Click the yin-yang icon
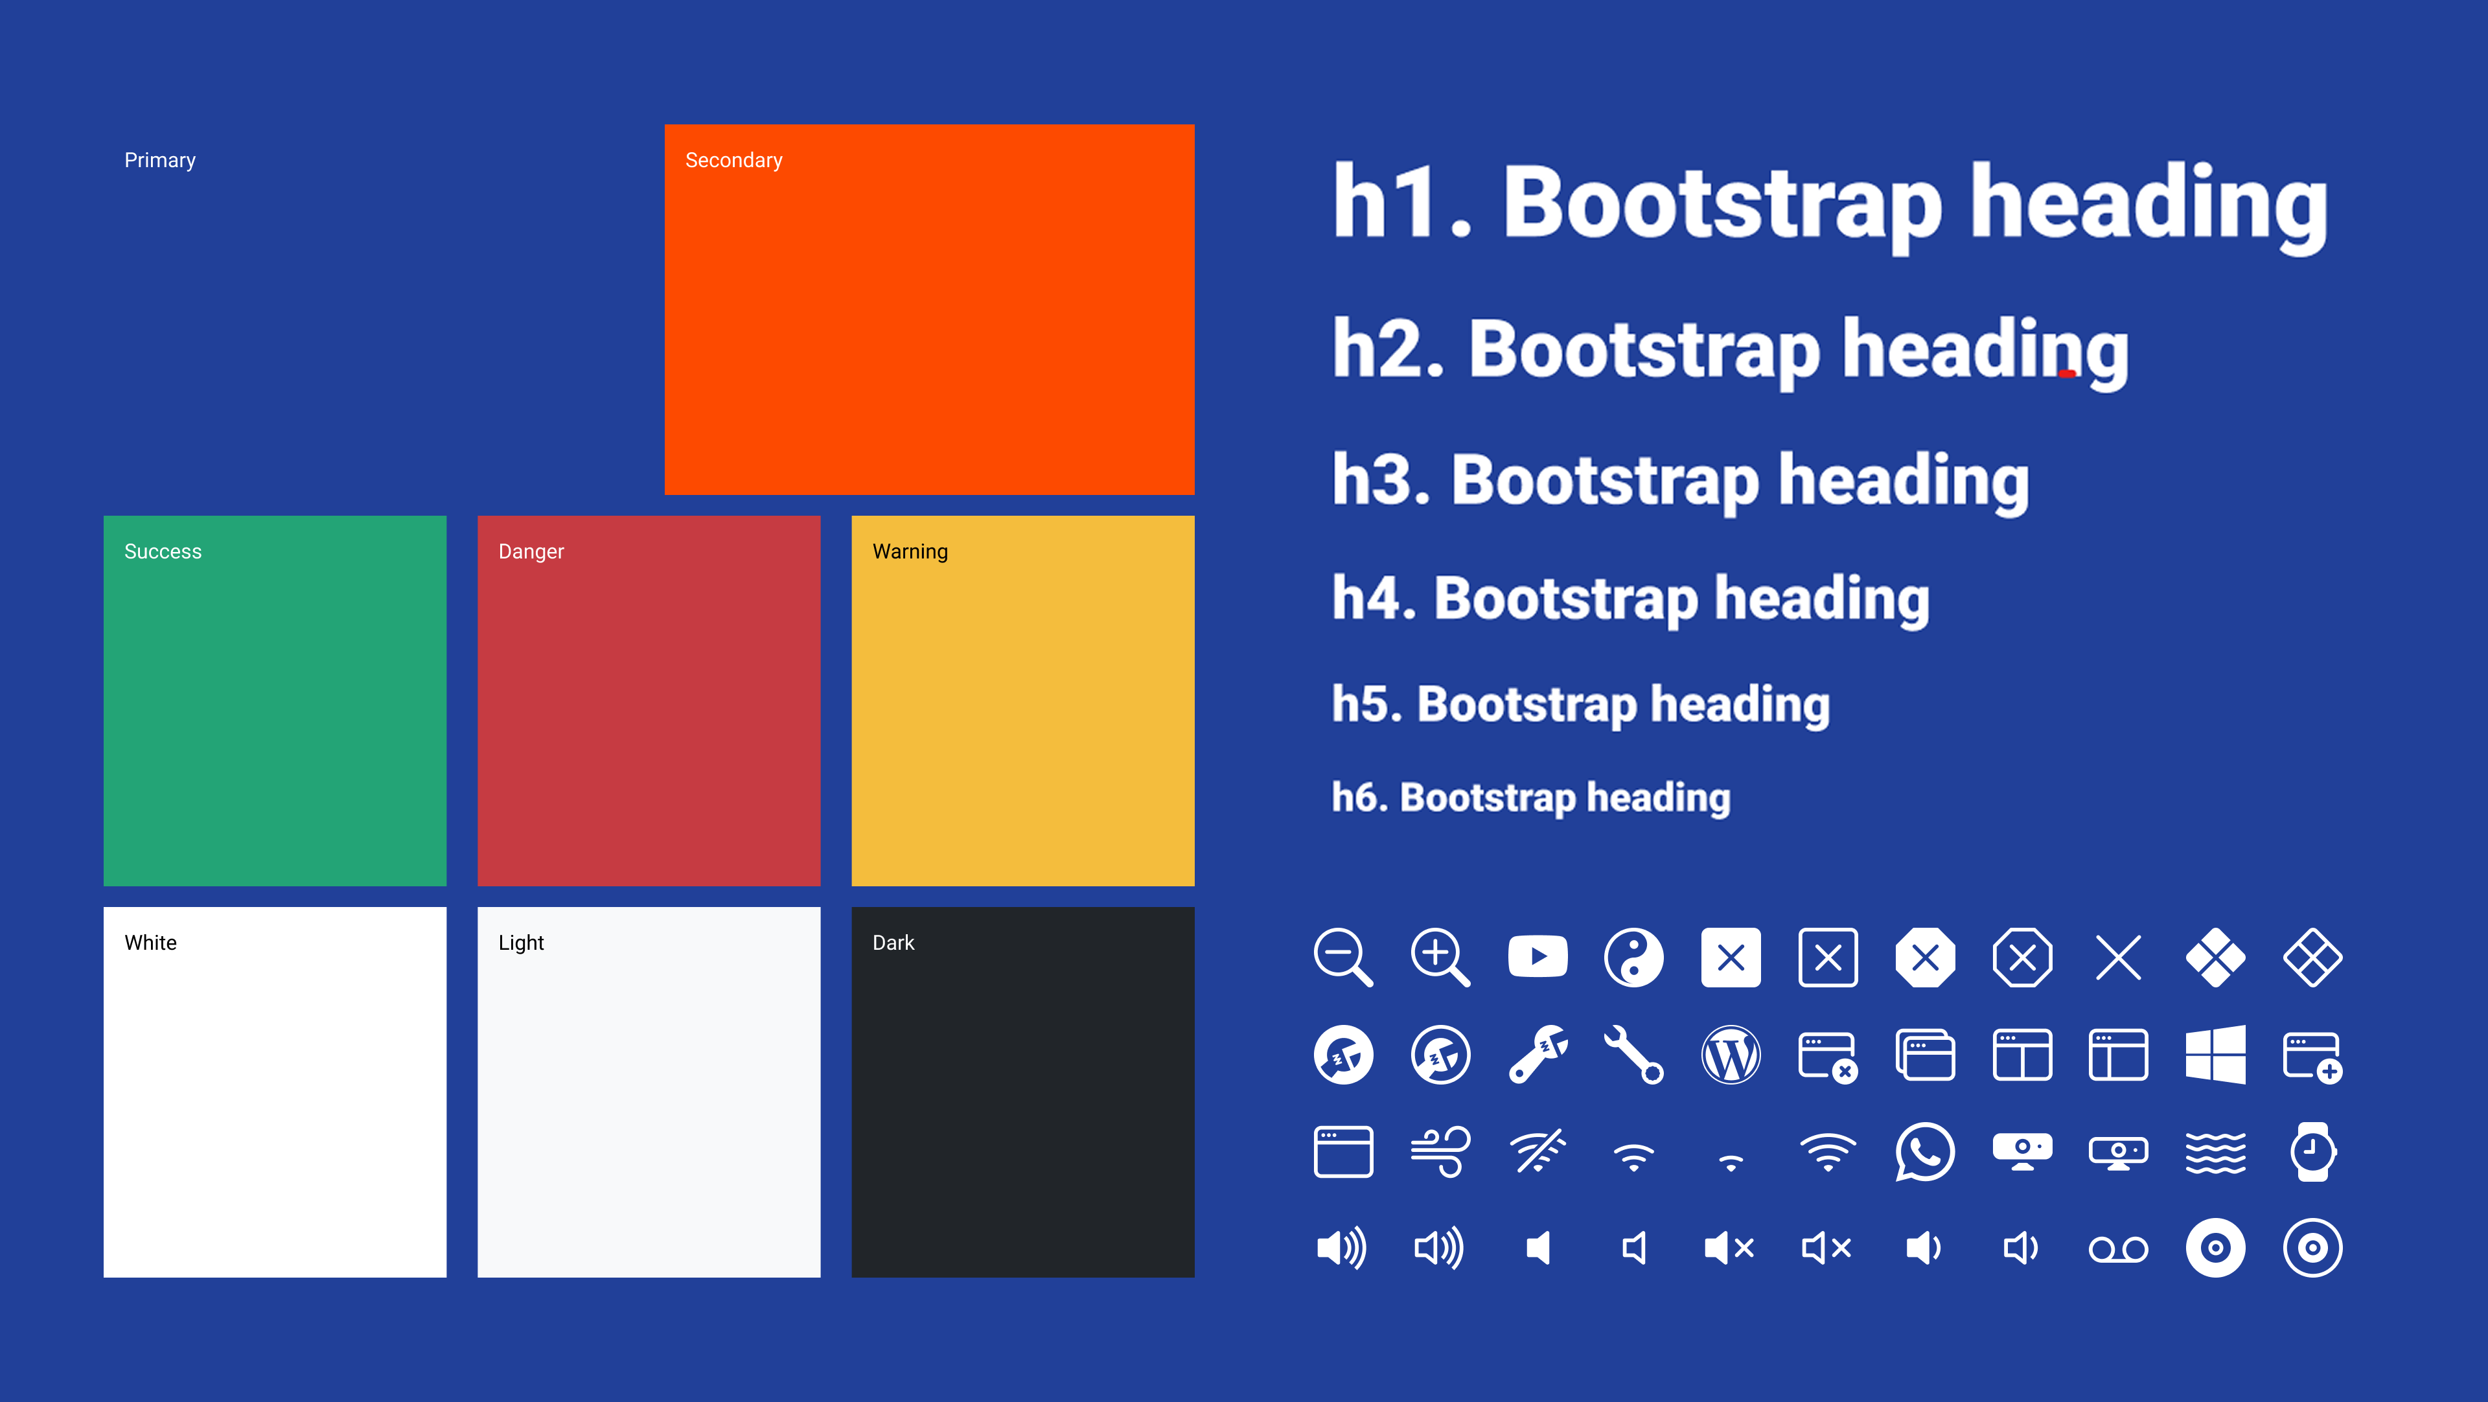Viewport: 2488px width, 1402px height. tap(1634, 958)
